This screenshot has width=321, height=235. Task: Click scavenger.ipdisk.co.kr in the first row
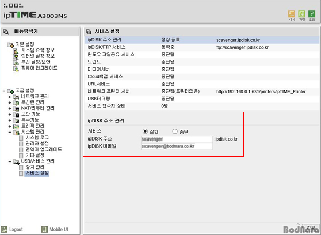point(238,40)
